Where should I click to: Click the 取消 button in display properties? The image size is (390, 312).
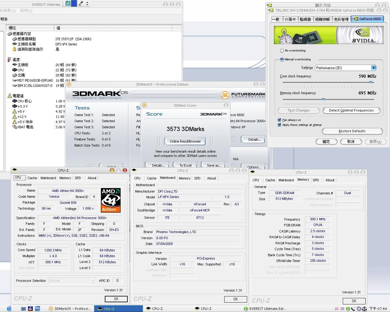[351, 141]
